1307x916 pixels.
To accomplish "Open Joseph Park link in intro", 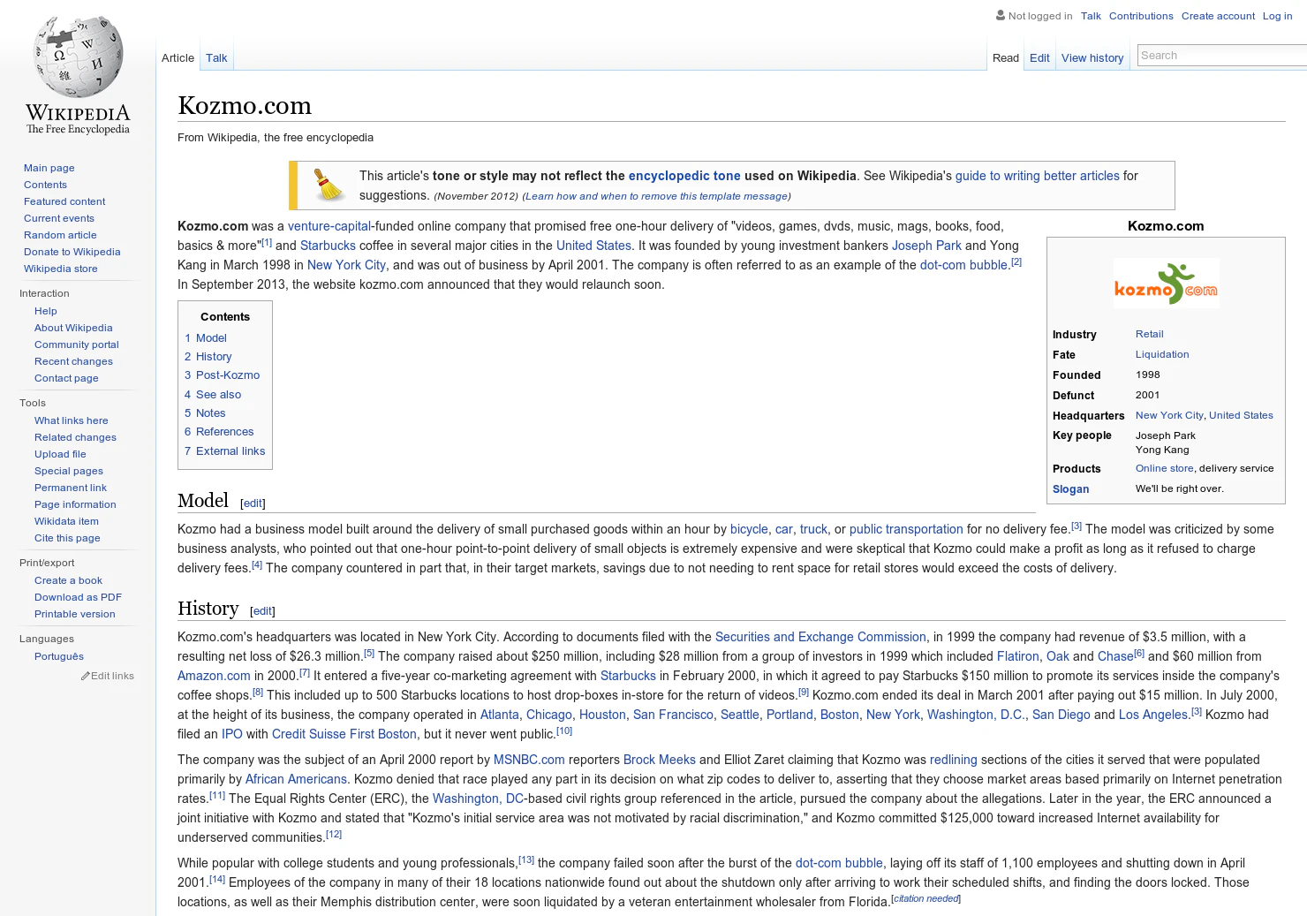I will (926, 246).
